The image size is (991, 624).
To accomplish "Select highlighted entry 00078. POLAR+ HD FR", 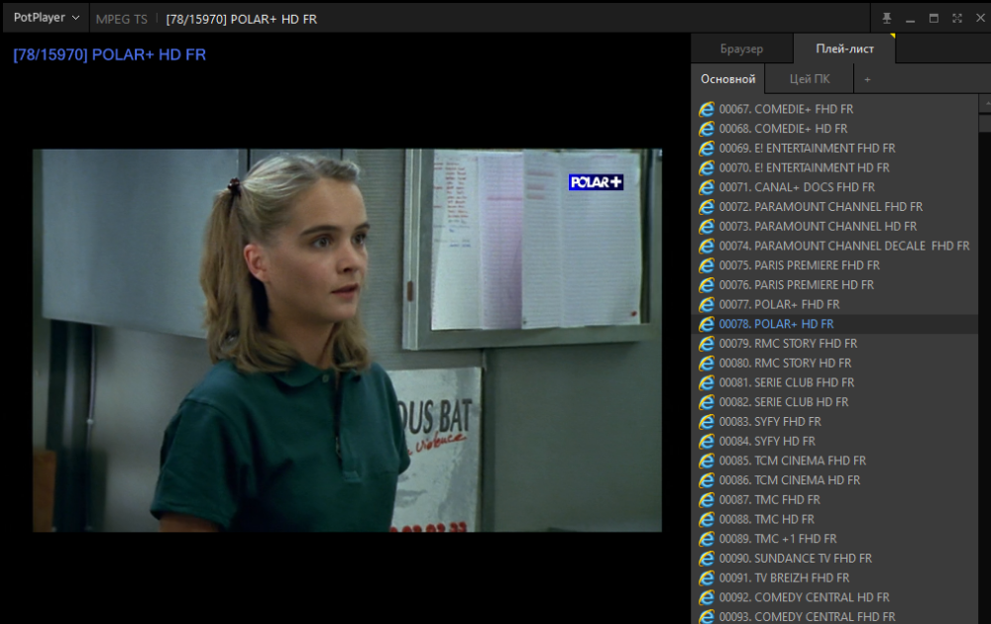I will [834, 324].
